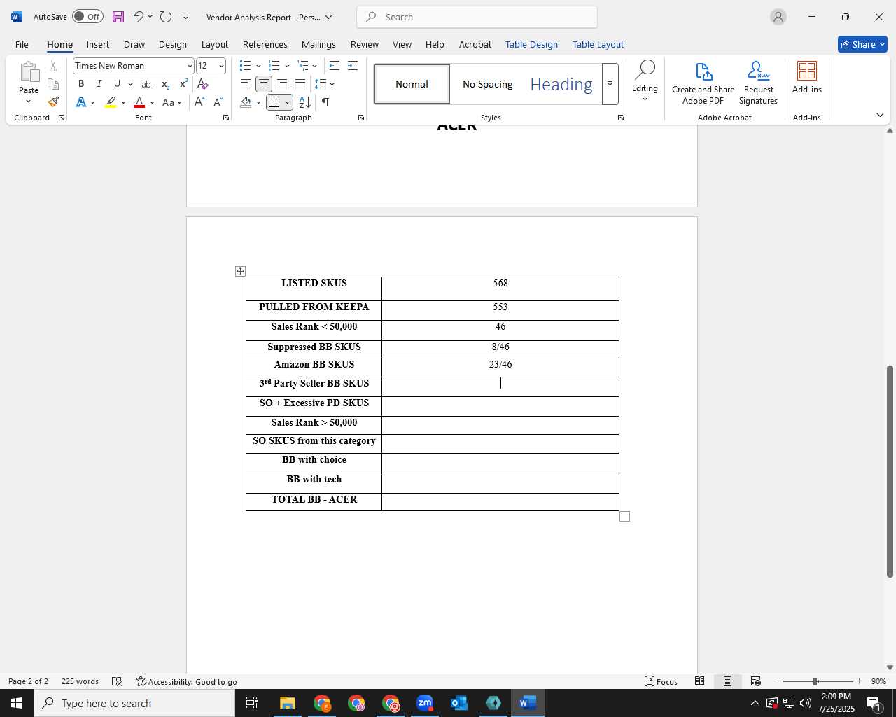Click the vertical scrollbar thumb

click(x=890, y=471)
